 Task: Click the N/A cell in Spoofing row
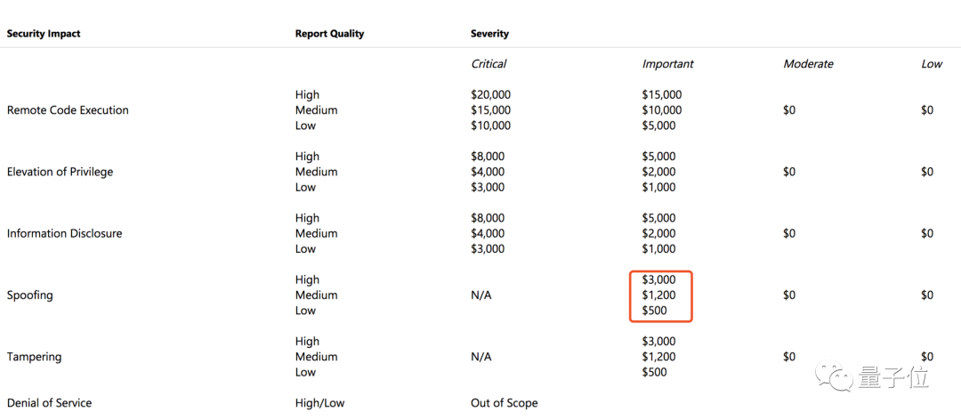(480, 295)
